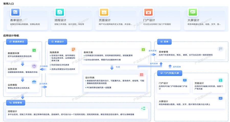
Task: Open the 流程管理 section tab
Action: point(17,103)
